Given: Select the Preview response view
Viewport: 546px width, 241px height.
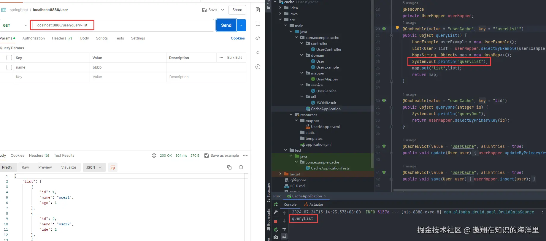Looking at the screenshot, I should click(45, 167).
